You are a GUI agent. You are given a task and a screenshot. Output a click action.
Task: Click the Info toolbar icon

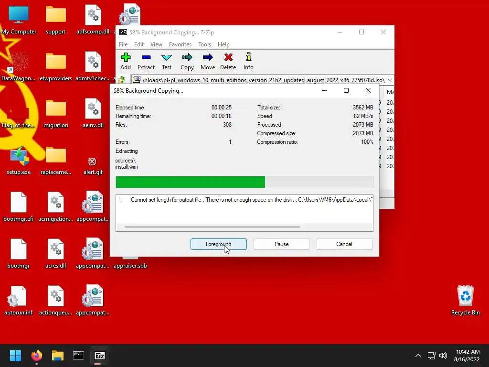(x=248, y=61)
